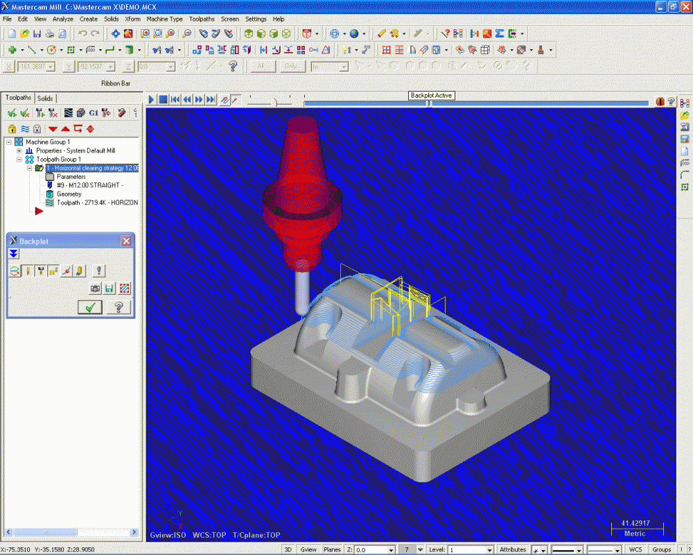The width and height of the screenshot is (693, 555).
Task: Click the Create line icon
Action: coord(32,50)
